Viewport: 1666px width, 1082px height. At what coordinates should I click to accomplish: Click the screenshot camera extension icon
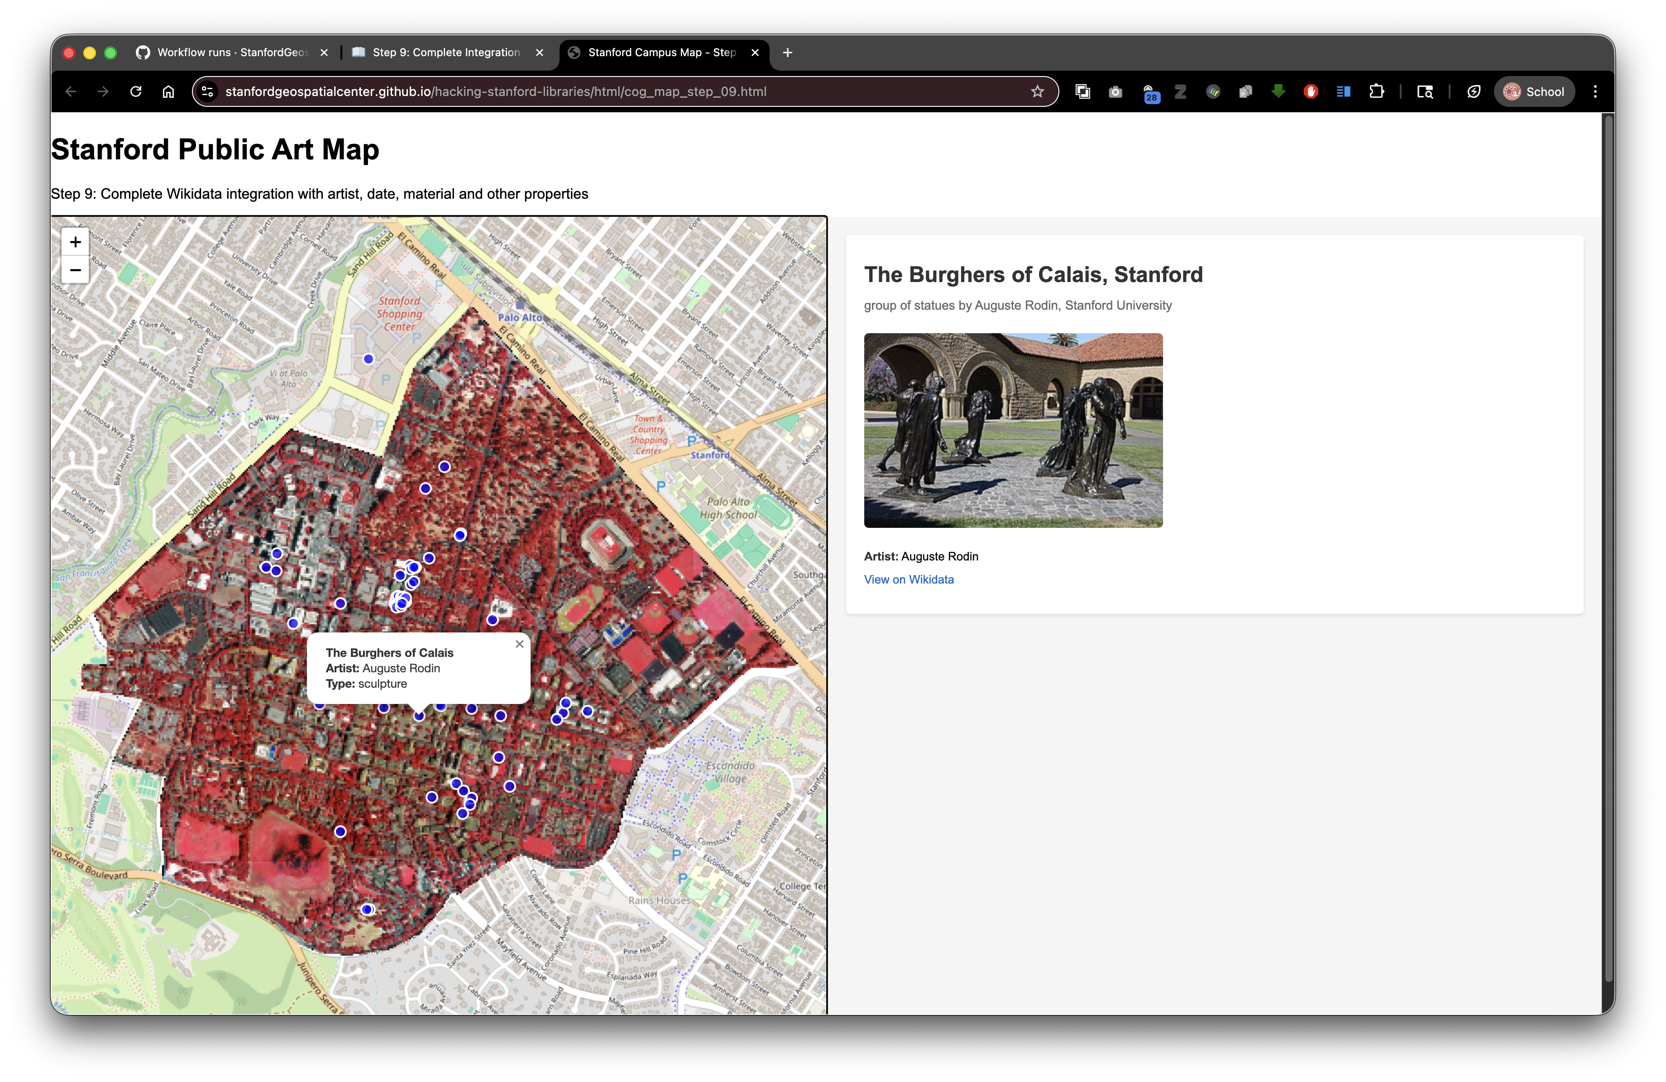[1116, 92]
